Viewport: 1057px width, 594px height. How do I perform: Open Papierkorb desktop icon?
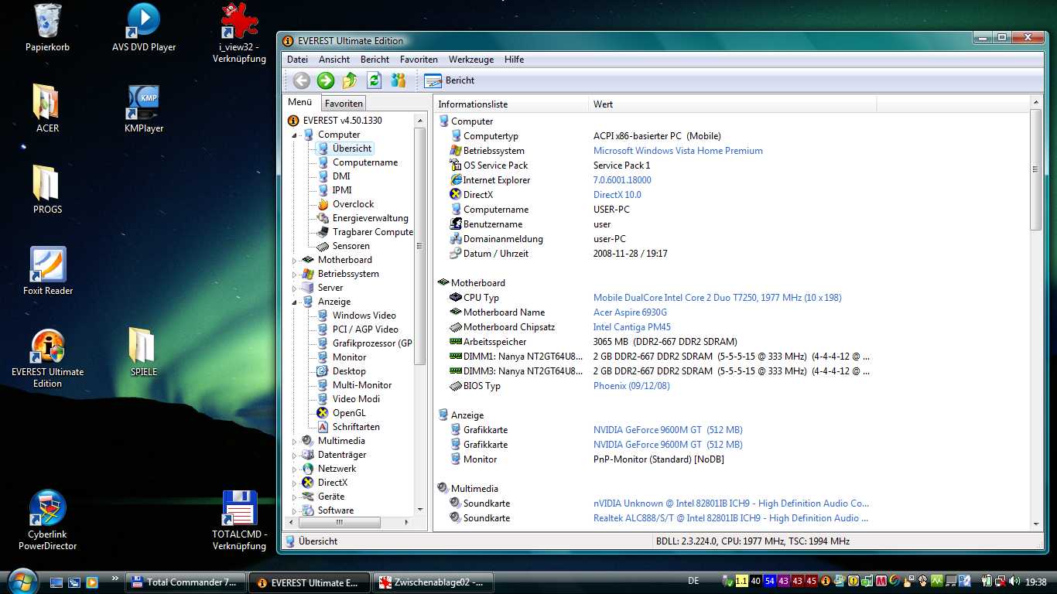[47, 29]
